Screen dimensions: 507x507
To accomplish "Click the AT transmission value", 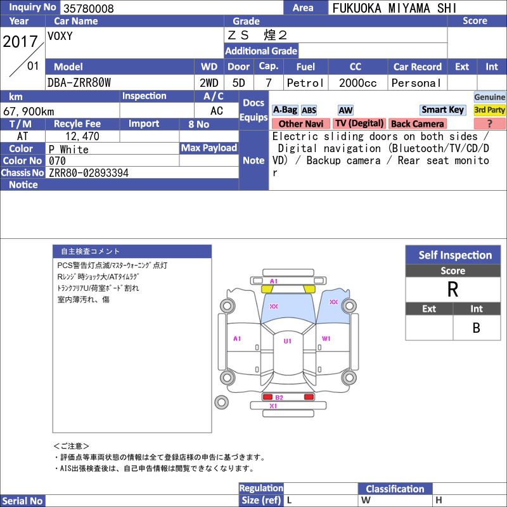I will 22,136.
